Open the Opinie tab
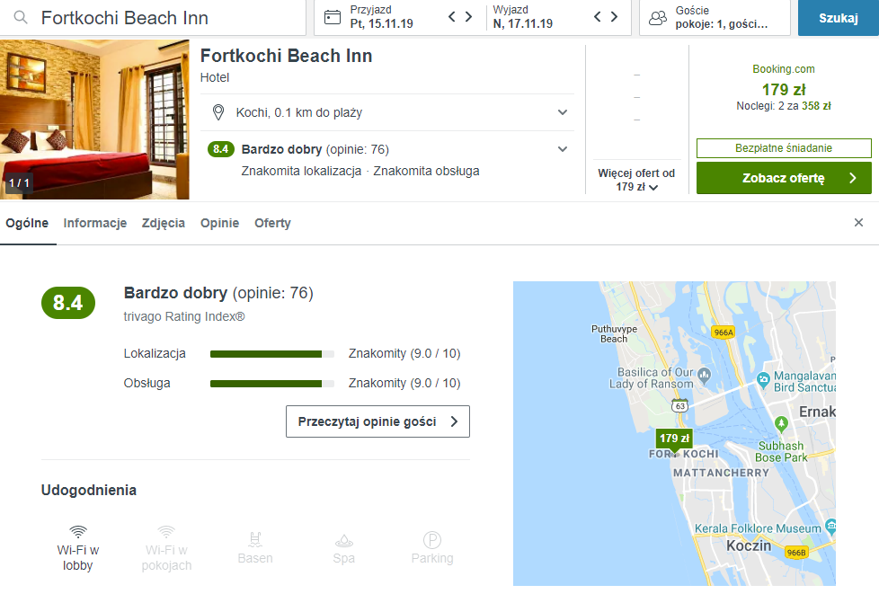This screenshot has width=879, height=594. 219,223
